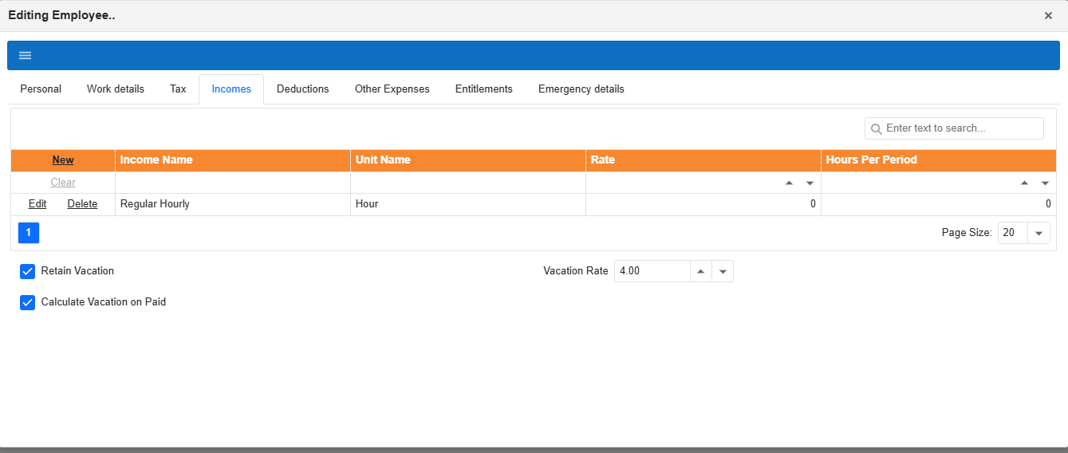
Task: Toggle the Retain Vacation checkbox
Action: [27, 271]
